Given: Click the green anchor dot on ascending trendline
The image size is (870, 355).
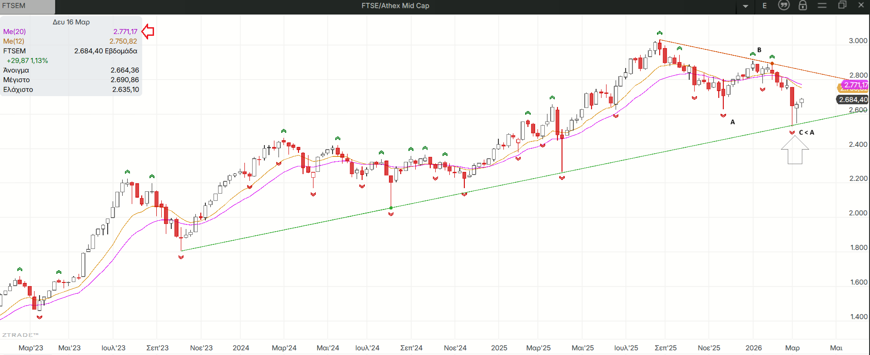Looking at the screenshot, I should click(391, 208).
